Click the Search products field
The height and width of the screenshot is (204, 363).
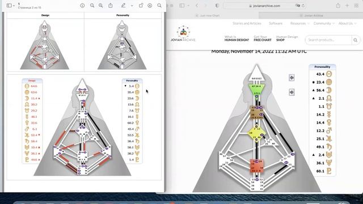point(329,40)
